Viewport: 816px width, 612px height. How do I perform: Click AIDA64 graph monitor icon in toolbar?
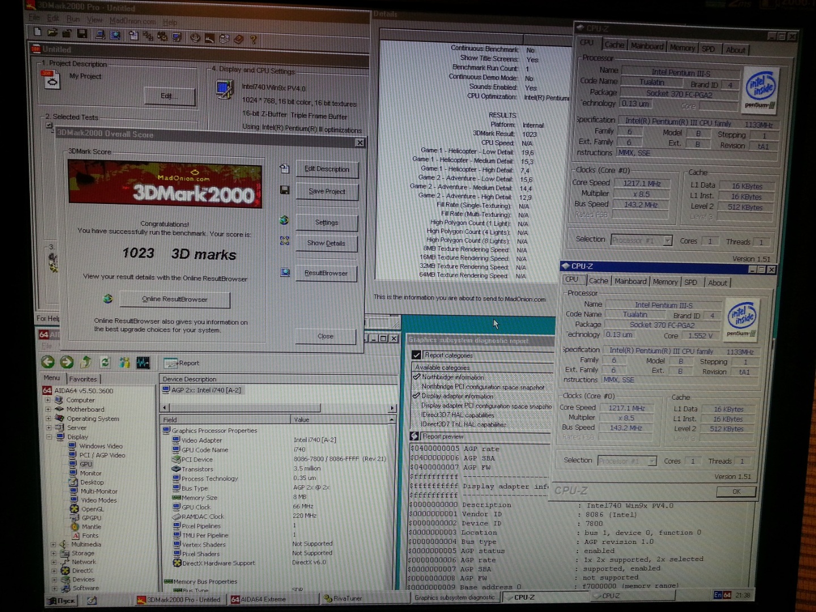[x=143, y=362]
